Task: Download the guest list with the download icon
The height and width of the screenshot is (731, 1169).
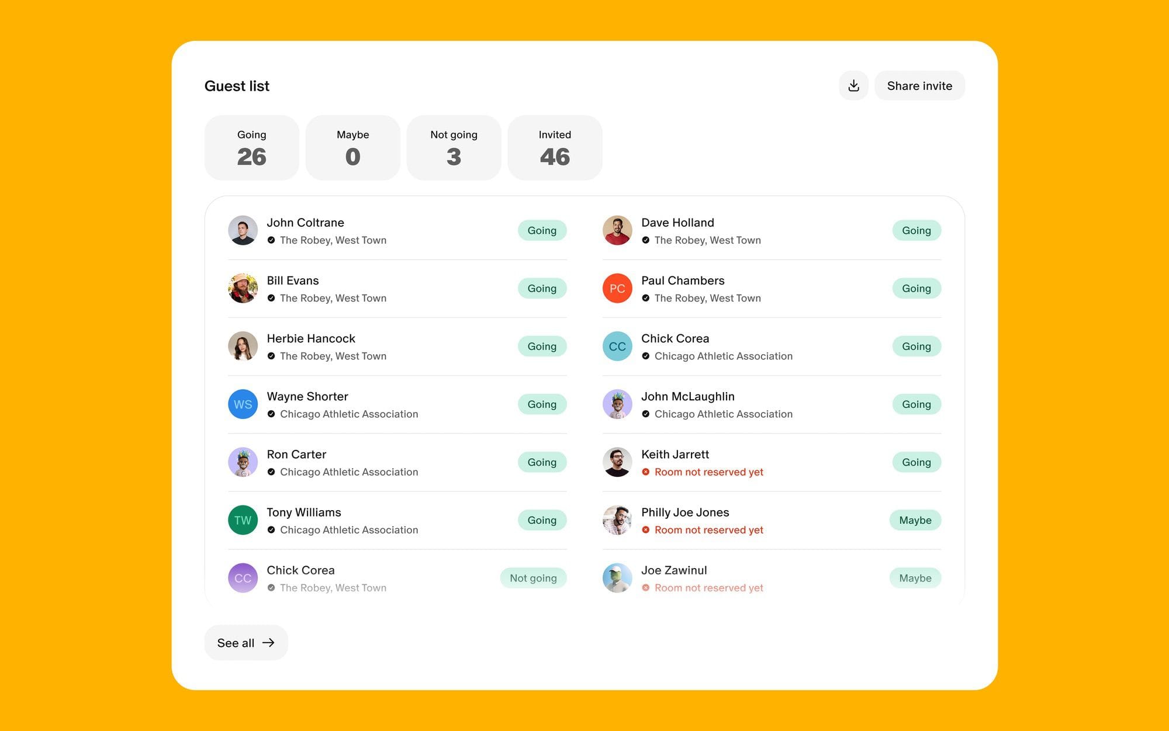Action: [853, 86]
